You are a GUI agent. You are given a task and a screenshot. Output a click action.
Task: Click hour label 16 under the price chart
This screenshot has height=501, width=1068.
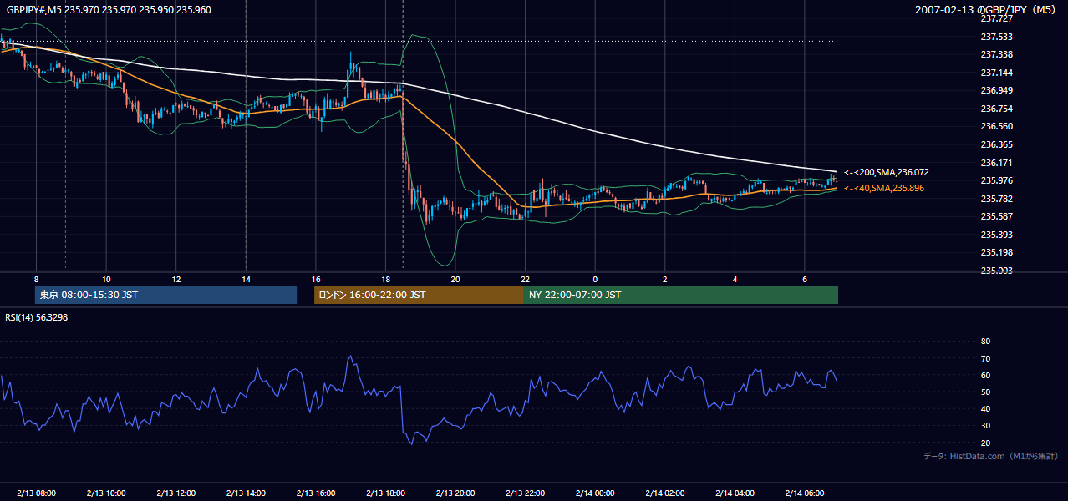tap(316, 279)
